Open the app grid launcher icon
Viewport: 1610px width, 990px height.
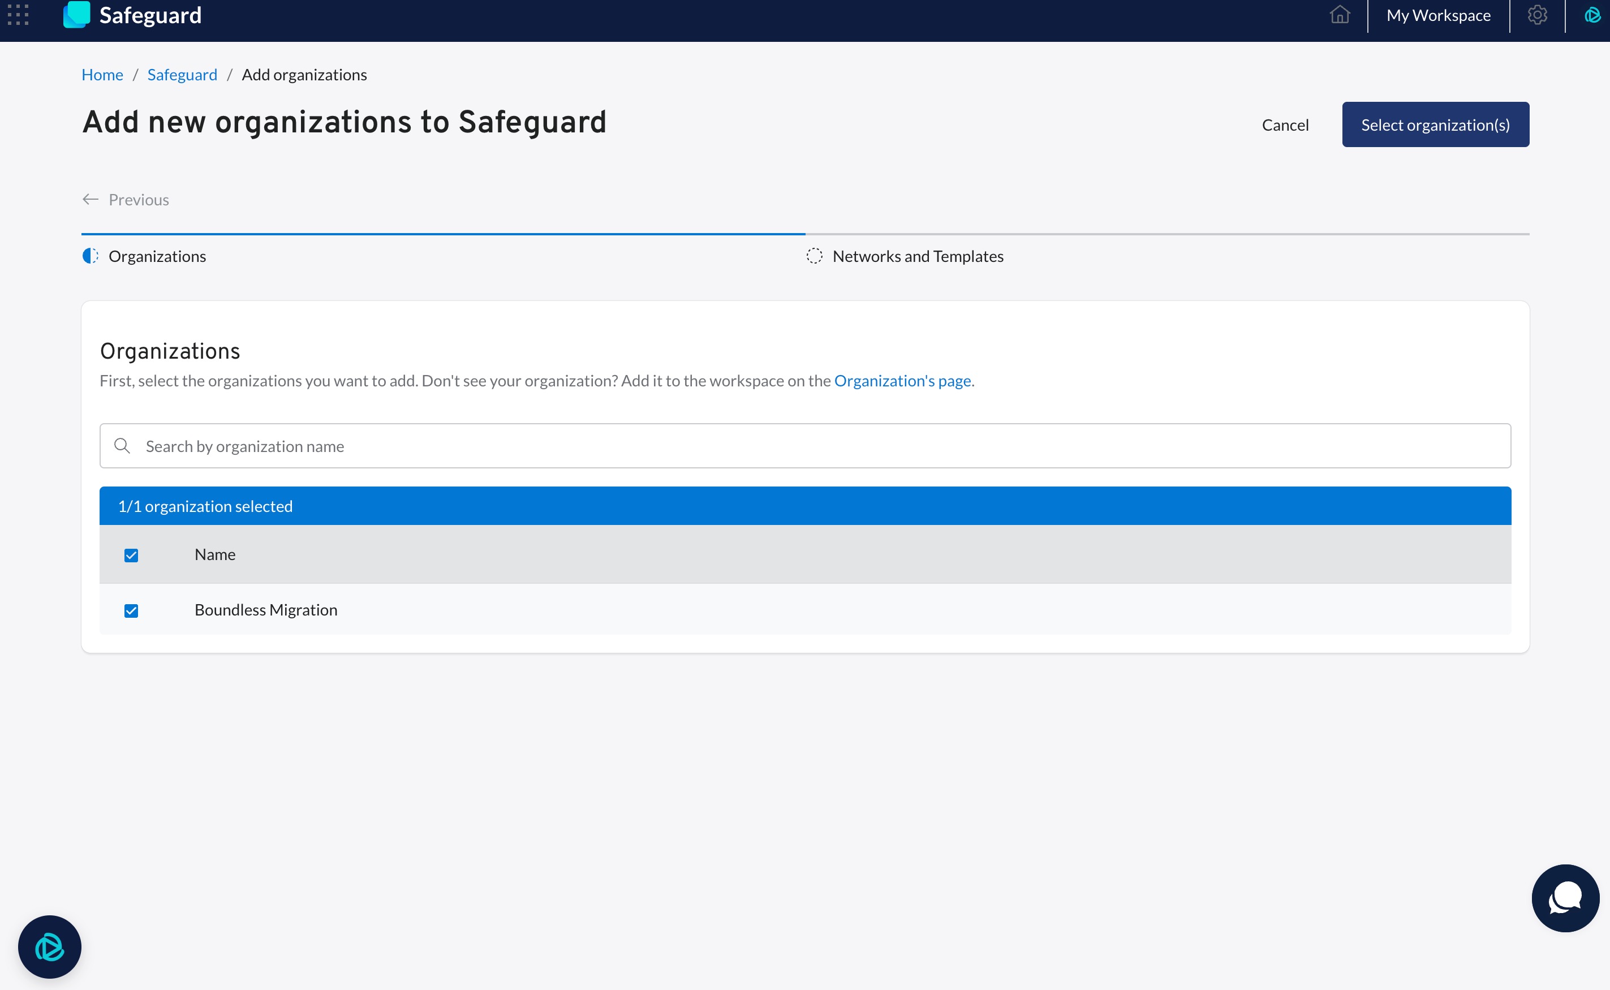(x=18, y=14)
